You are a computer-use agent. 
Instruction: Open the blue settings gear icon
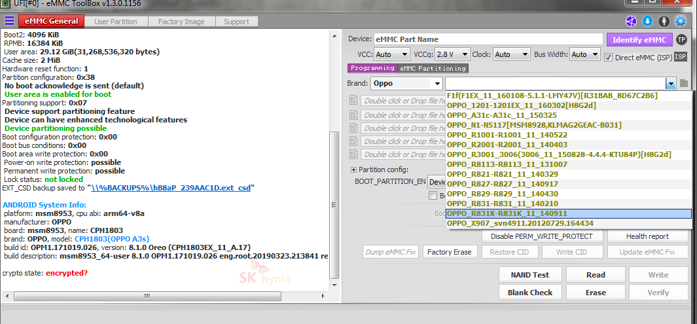coord(681,21)
